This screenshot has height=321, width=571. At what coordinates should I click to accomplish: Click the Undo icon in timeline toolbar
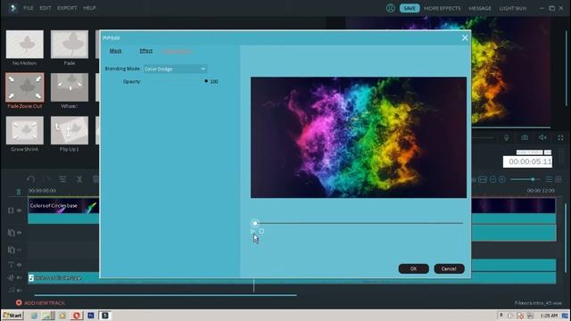[31, 179]
